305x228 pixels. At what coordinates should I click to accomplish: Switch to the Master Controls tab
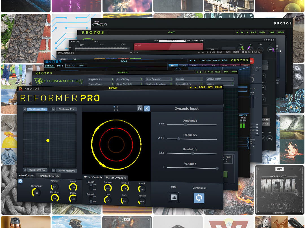(93, 177)
